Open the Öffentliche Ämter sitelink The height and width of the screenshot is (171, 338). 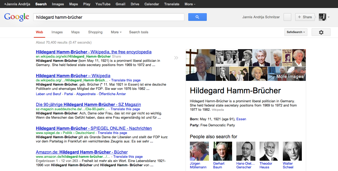tap(112, 94)
